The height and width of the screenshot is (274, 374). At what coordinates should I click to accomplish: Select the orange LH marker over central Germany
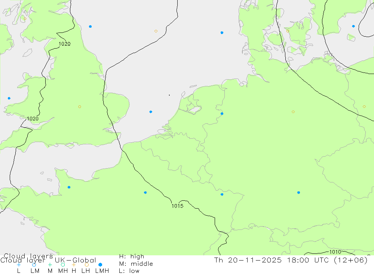[x=293, y=112]
